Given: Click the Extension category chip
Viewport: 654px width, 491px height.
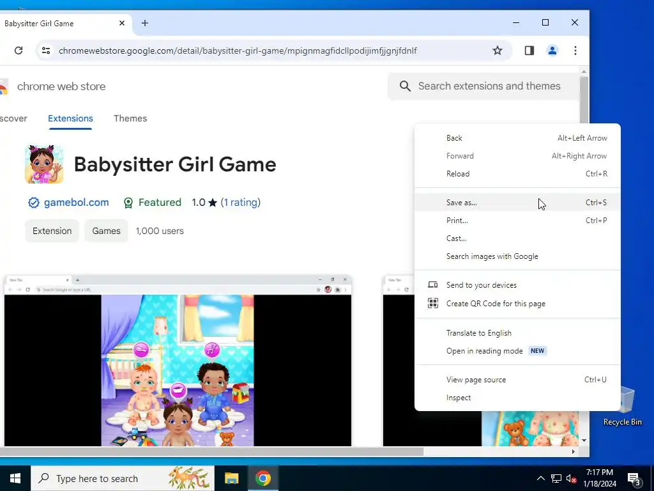Looking at the screenshot, I should tap(52, 231).
